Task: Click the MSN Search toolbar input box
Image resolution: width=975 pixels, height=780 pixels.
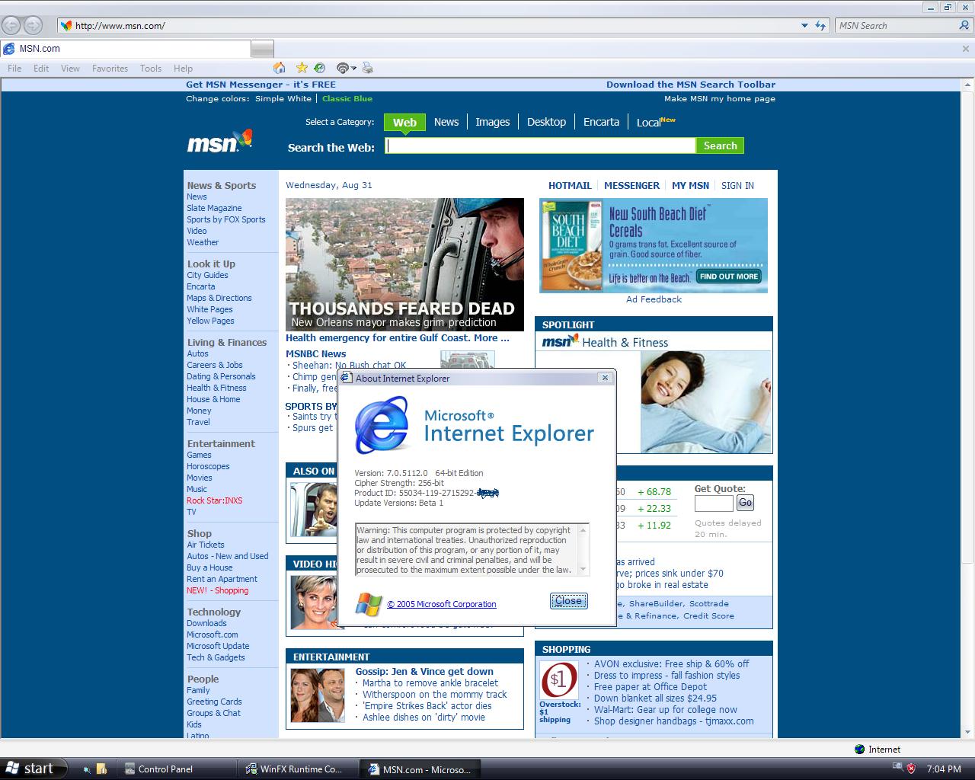Action: (x=897, y=26)
